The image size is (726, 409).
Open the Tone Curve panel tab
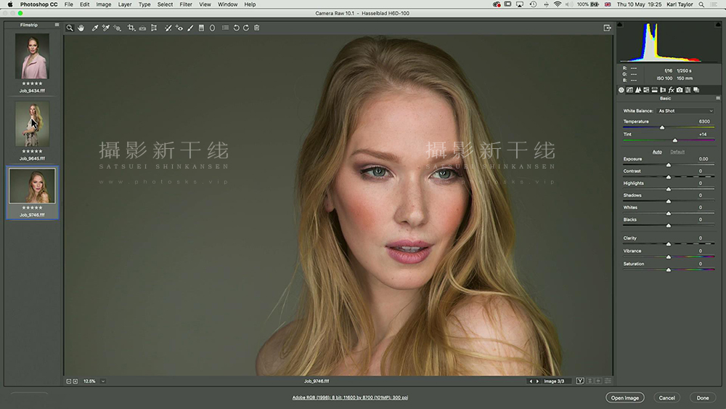(x=629, y=90)
